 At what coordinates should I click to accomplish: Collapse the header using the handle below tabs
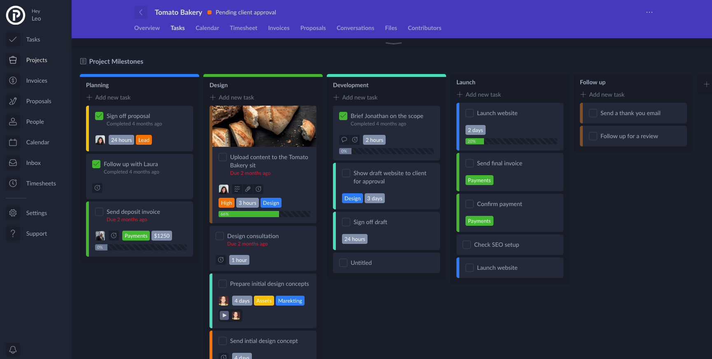coord(393,43)
